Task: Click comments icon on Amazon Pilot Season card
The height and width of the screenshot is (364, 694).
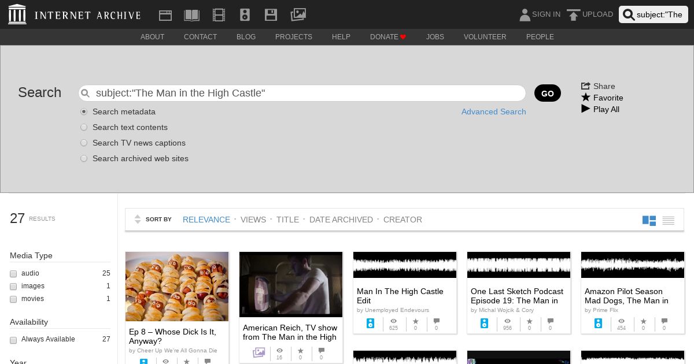Action: 665,321
